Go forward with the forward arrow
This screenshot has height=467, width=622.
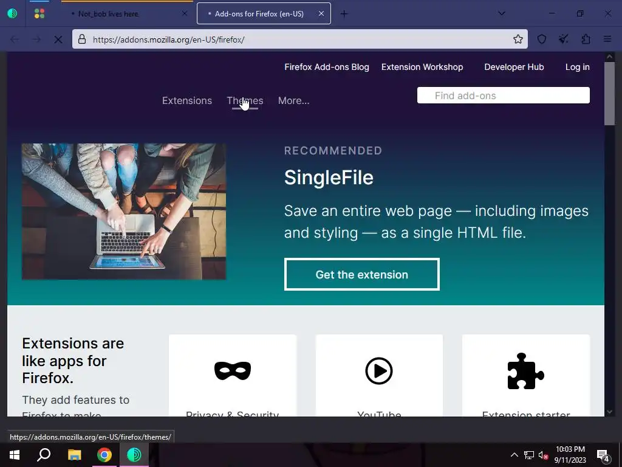[x=36, y=40]
